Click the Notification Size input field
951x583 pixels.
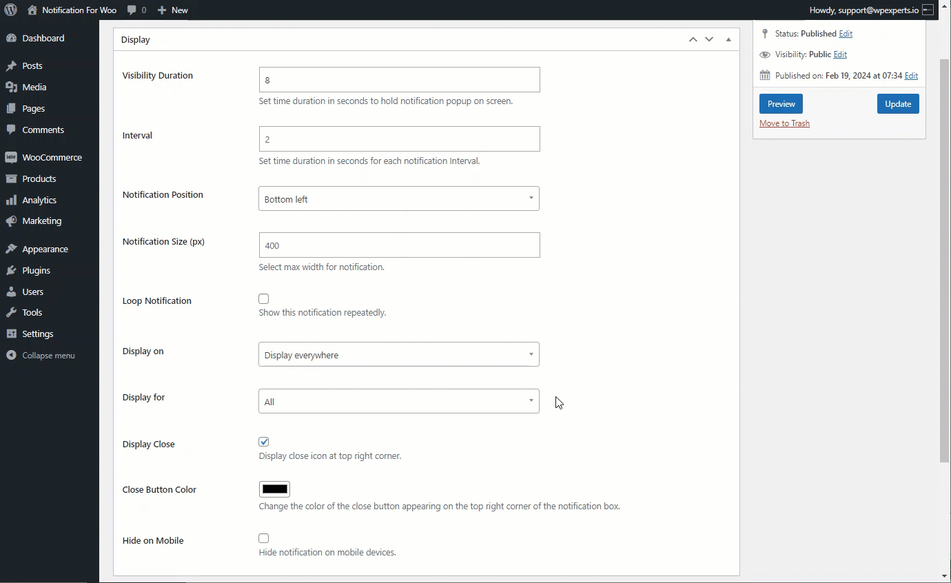(x=399, y=245)
